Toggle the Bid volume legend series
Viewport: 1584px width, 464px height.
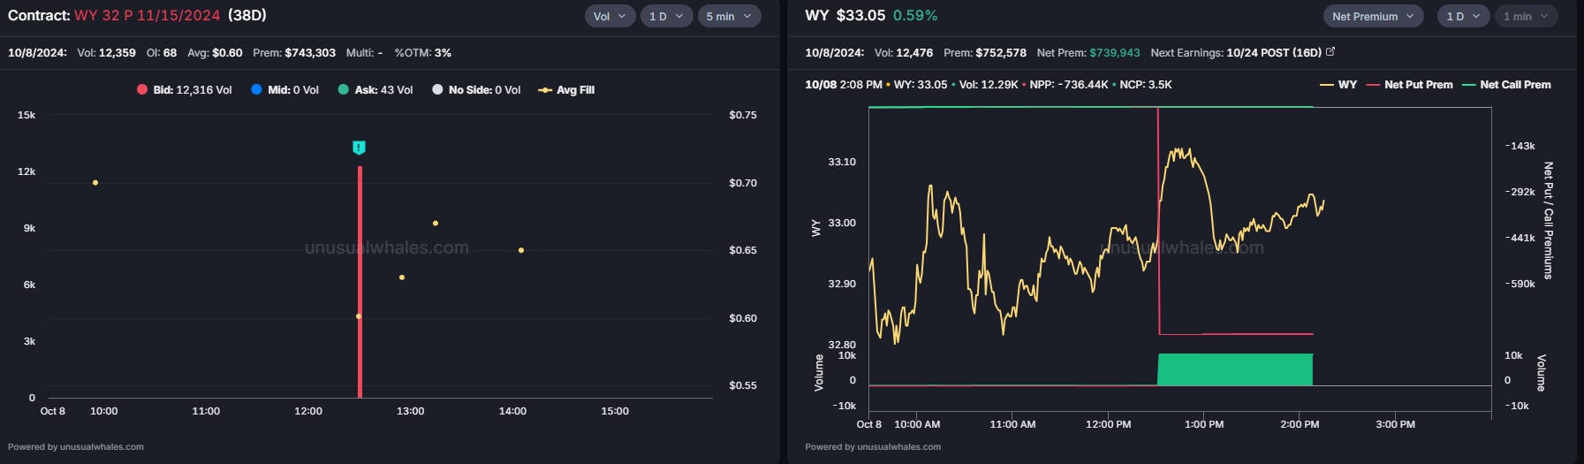(x=185, y=90)
